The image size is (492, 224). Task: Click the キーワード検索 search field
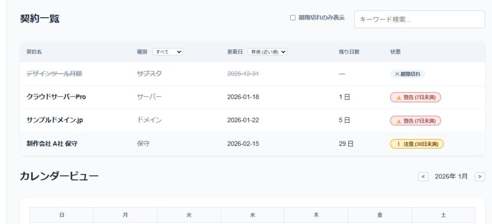click(419, 20)
